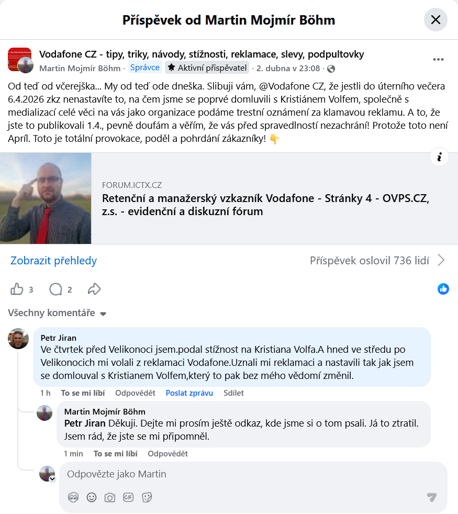This screenshot has width=458, height=514.
Task: Click Poslat zprávu under Petr Jiran's comment
Action: pyautogui.click(x=189, y=393)
